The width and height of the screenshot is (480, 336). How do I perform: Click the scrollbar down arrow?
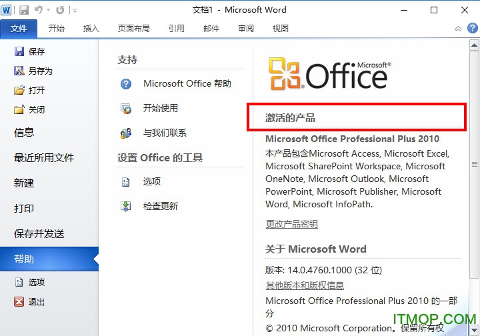[474, 330]
